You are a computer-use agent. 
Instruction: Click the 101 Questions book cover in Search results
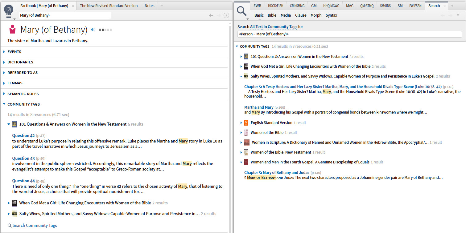[x=246, y=57]
